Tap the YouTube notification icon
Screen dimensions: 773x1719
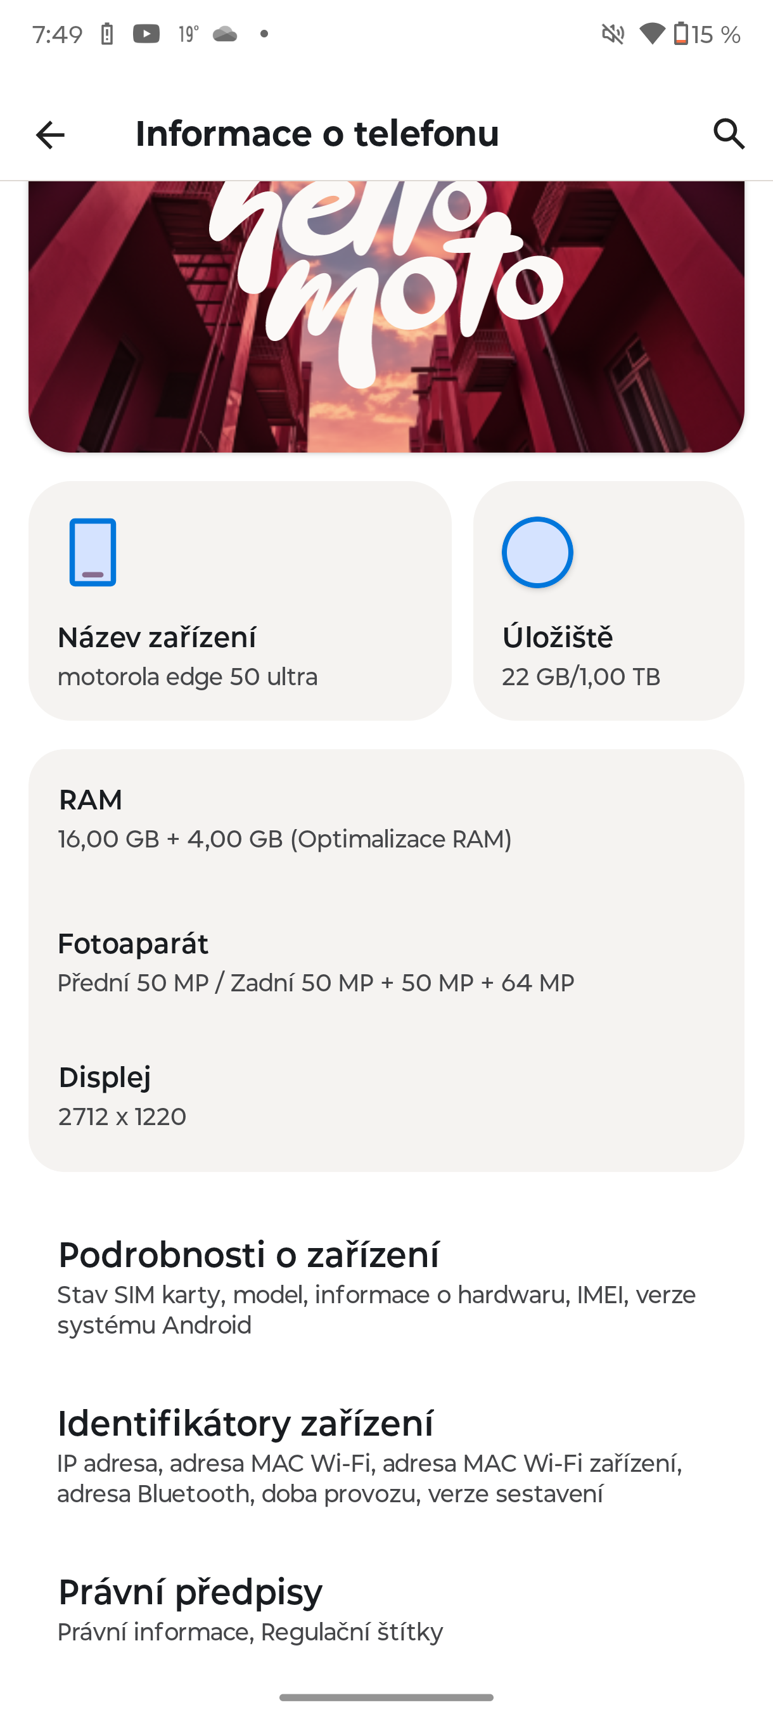[146, 34]
